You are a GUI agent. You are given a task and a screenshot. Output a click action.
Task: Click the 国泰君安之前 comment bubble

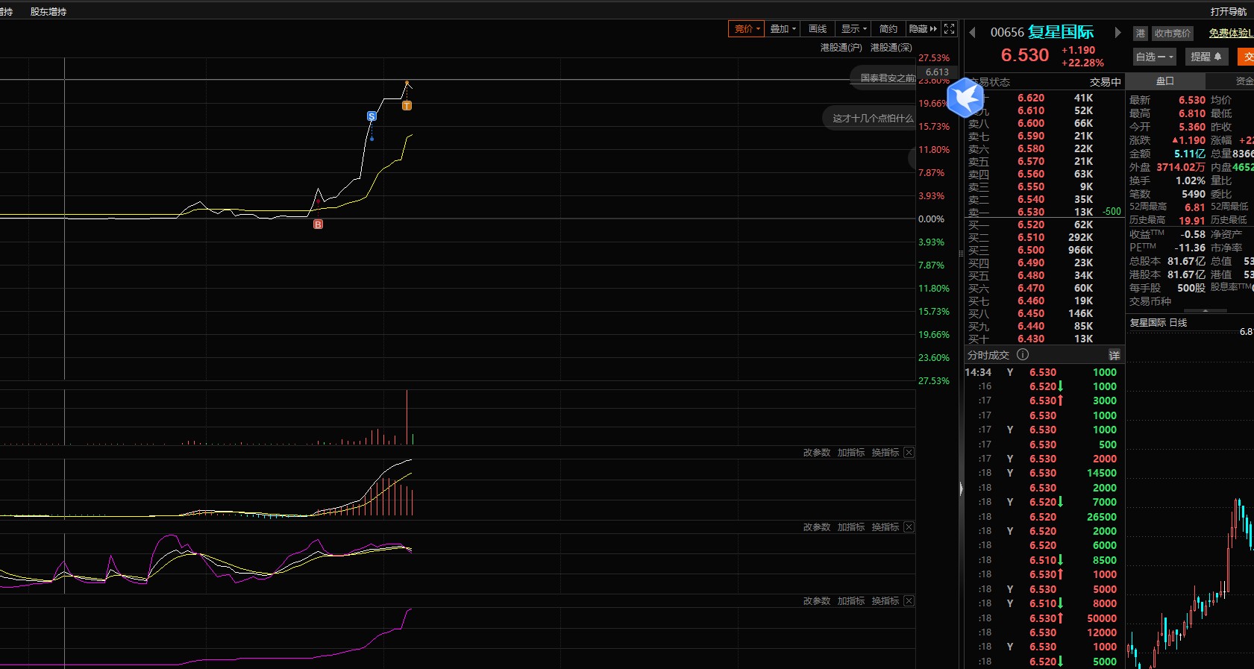[883, 78]
